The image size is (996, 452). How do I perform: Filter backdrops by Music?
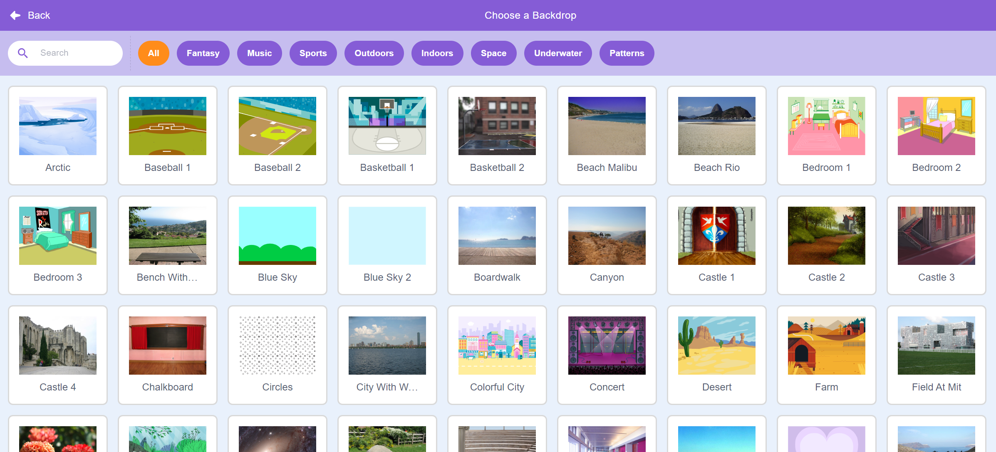point(260,53)
